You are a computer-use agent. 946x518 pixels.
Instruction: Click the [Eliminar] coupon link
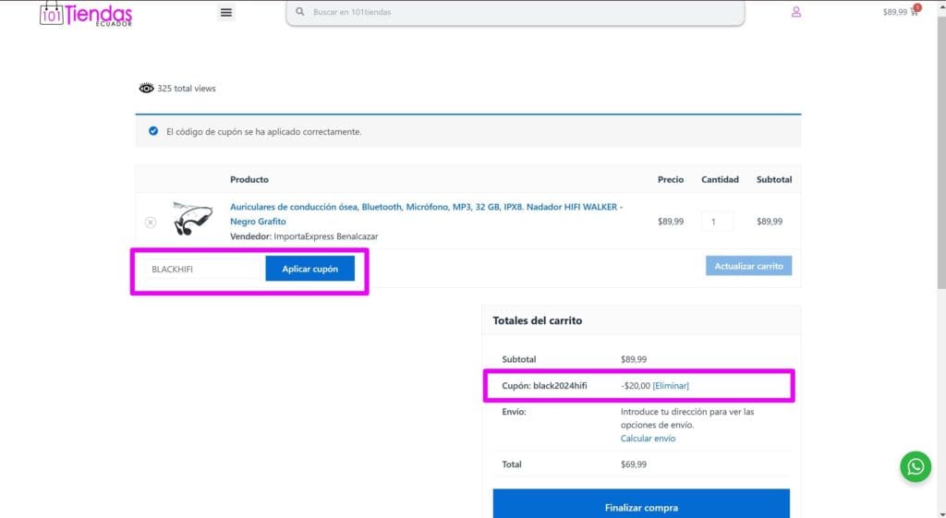pyautogui.click(x=671, y=385)
